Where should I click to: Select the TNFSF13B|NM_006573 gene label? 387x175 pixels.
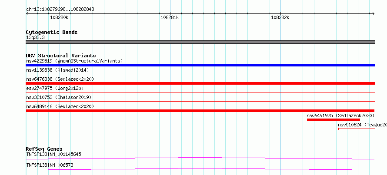tap(50, 165)
